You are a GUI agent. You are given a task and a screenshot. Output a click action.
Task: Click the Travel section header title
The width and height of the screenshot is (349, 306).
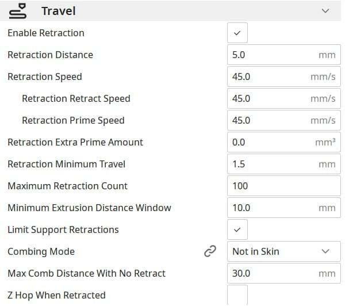pos(59,11)
